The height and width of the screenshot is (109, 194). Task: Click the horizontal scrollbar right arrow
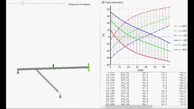185,107
